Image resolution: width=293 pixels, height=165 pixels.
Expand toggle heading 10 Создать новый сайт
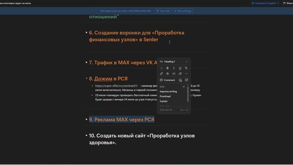[87, 136]
